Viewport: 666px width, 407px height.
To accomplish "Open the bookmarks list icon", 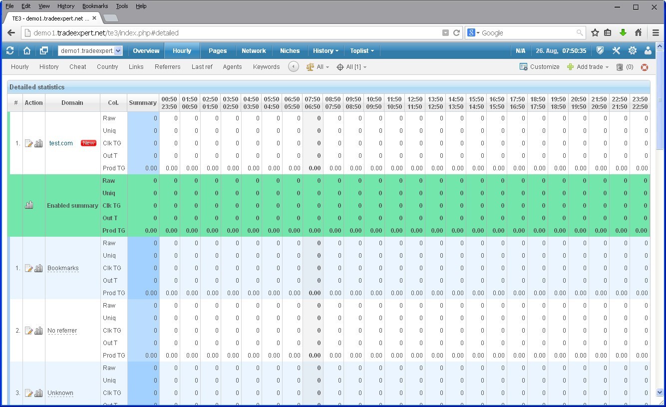I will pyautogui.click(x=608, y=33).
